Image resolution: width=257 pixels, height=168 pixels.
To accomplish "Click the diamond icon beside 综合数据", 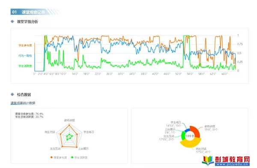I will tap(12, 94).
